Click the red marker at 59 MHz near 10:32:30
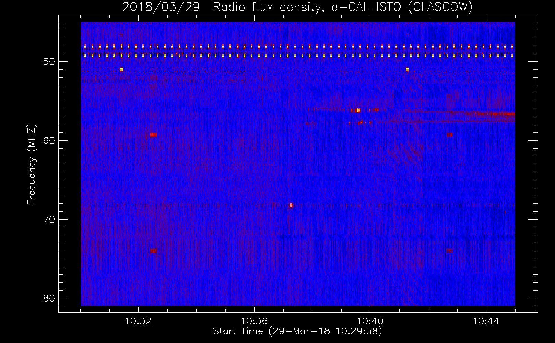The width and height of the screenshot is (555, 343). [x=153, y=134]
